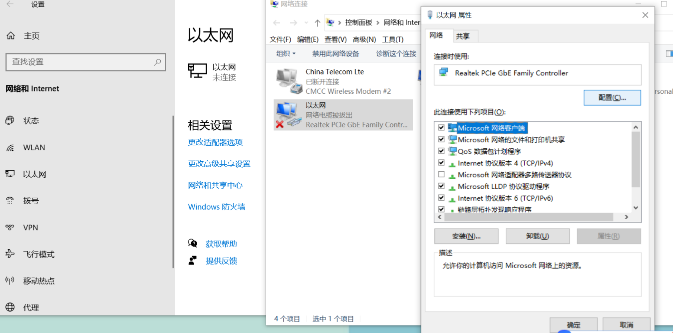Click the back arrow in 网络连接 window
The height and width of the screenshot is (333, 673).
[x=277, y=22]
